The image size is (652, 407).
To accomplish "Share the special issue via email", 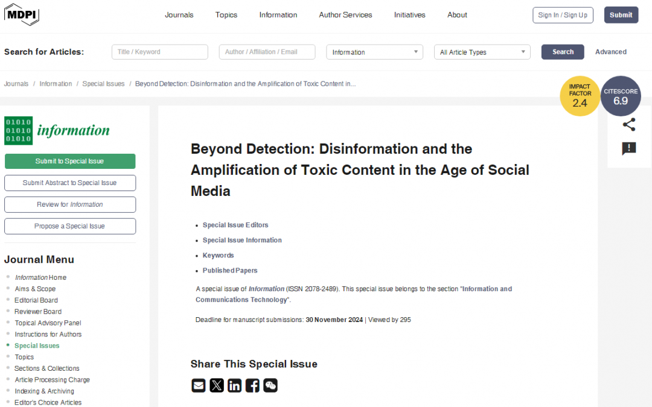I will pos(199,385).
